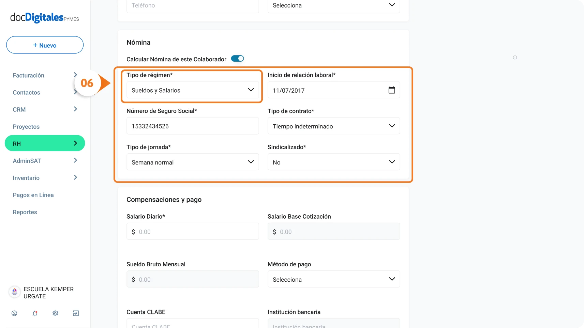Click the Número de Seguro Social field
Image resolution: width=584 pixels, height=328 pixels.
coord(193,126)
